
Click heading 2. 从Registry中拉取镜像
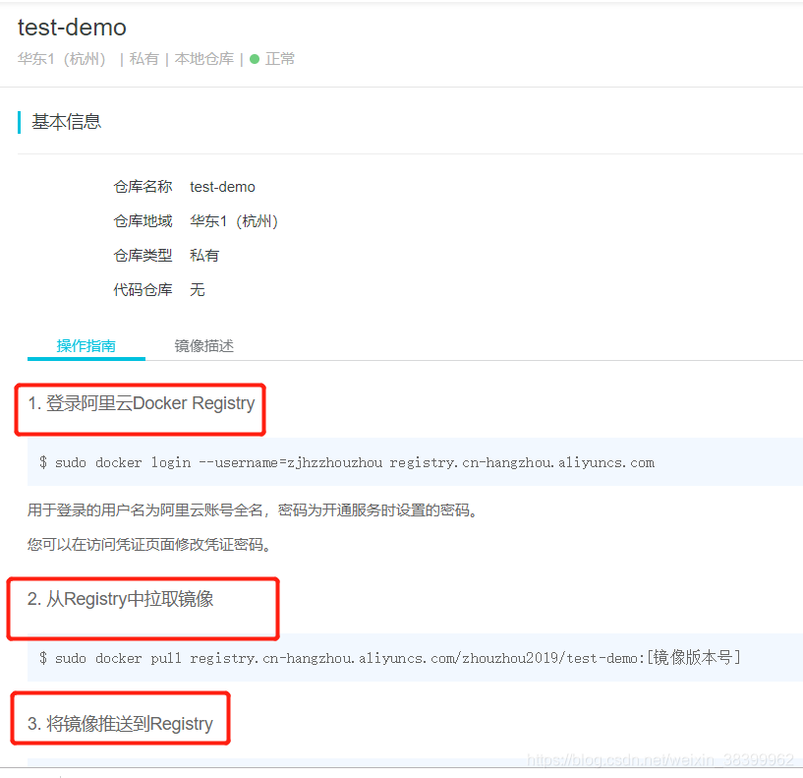point(120,599)
